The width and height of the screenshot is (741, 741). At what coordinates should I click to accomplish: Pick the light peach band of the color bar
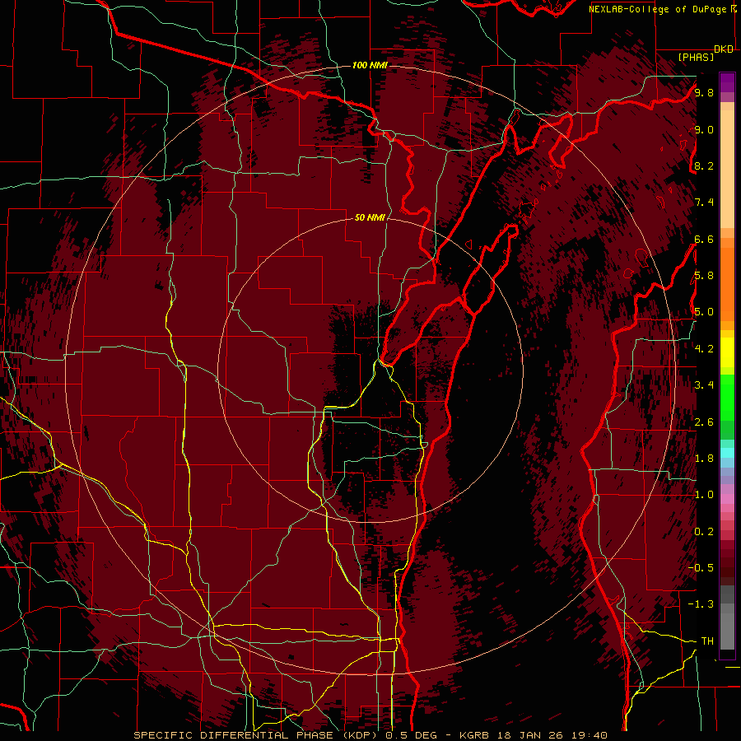pos(727,169)
